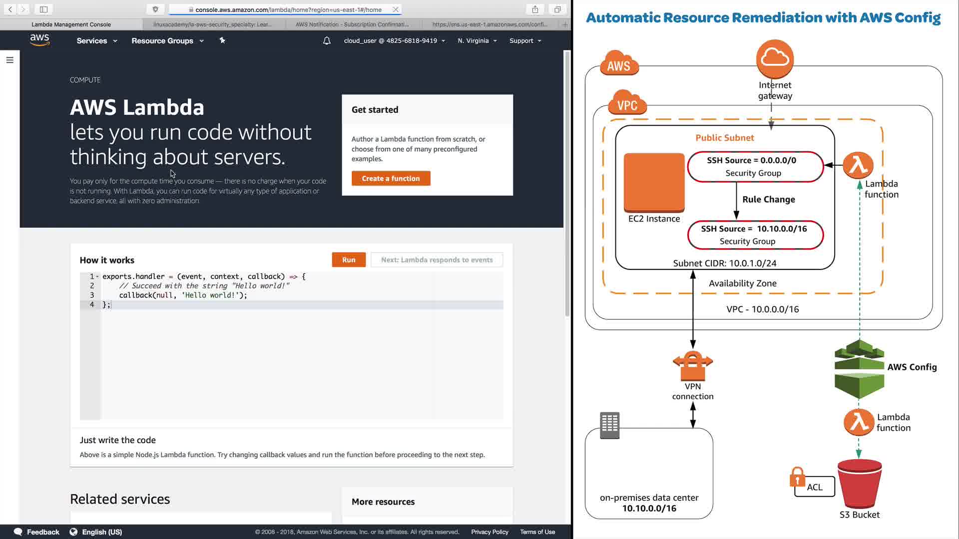Click the privacy shield icon
The height and width of the screenshot is (539, 959).
(x=155, y=9)
